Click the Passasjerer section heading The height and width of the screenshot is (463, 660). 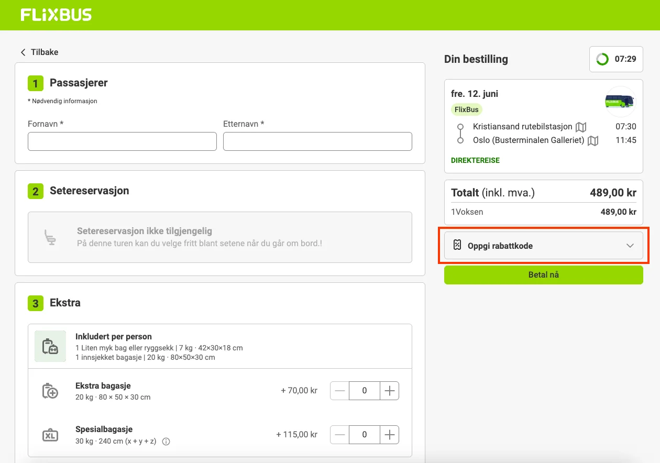coord(79,83)
